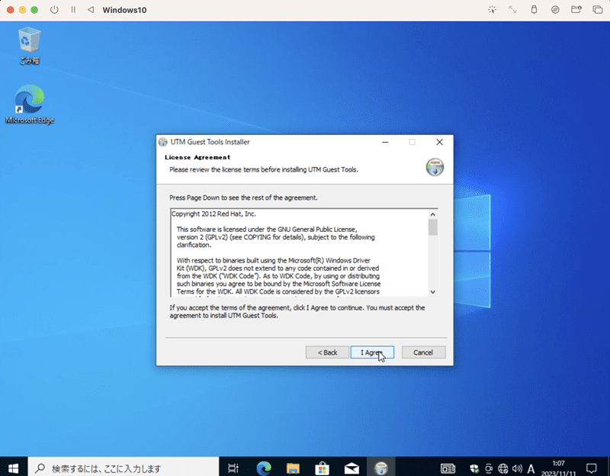Click the UTM restart triangle icon
The height and width of the screenshot is (476, 610).
[x=91, y=10]
